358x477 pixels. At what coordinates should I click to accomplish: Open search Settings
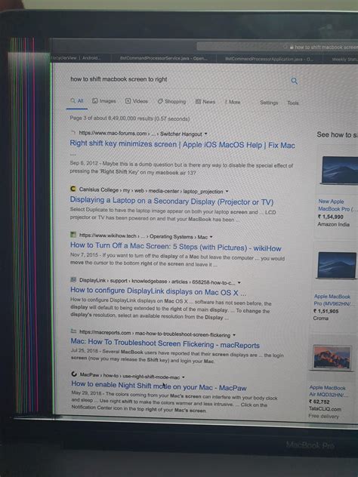click(269, 103)
